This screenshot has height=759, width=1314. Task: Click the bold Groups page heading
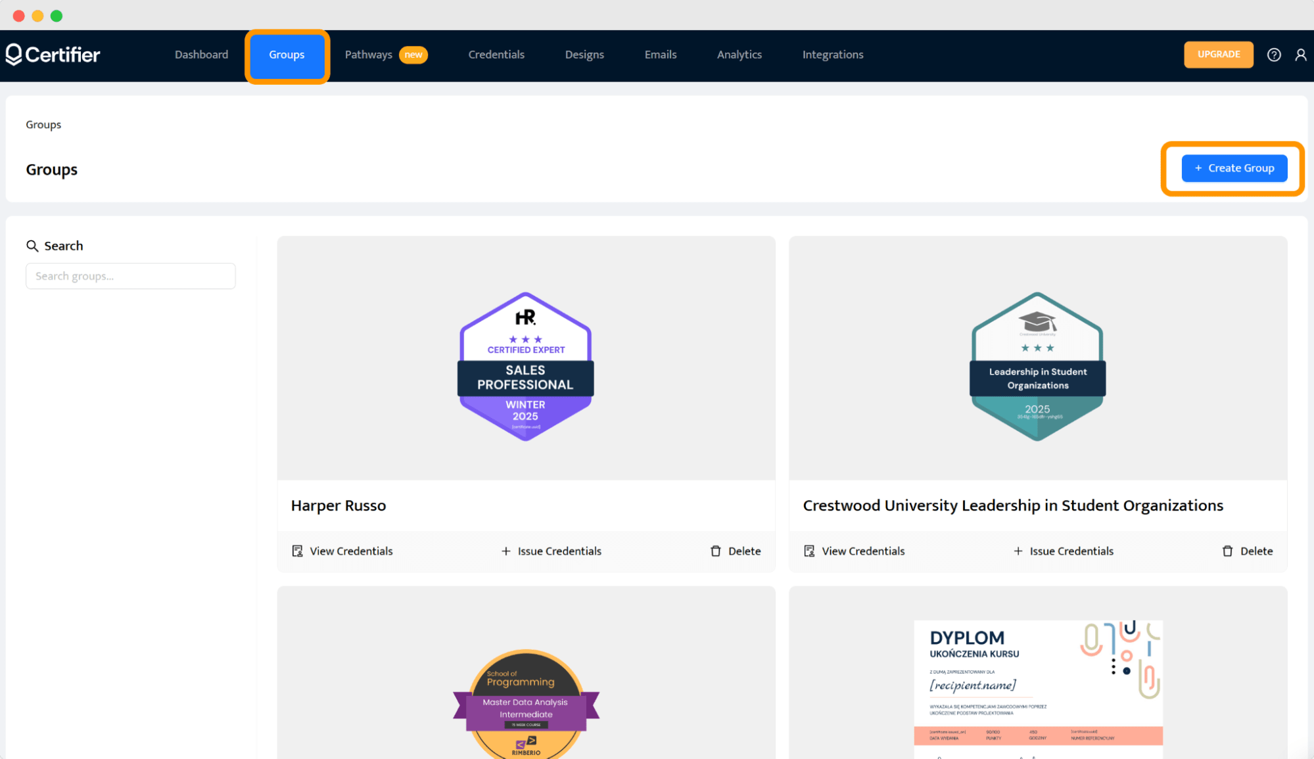52,170
